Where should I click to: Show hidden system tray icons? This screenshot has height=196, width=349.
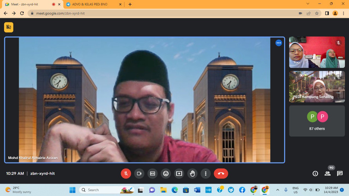[278, 190]
